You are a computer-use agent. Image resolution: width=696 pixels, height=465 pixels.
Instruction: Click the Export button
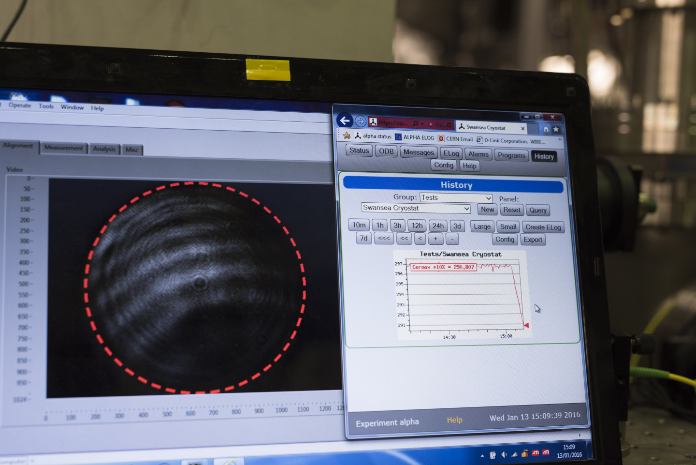click(533, 240)
